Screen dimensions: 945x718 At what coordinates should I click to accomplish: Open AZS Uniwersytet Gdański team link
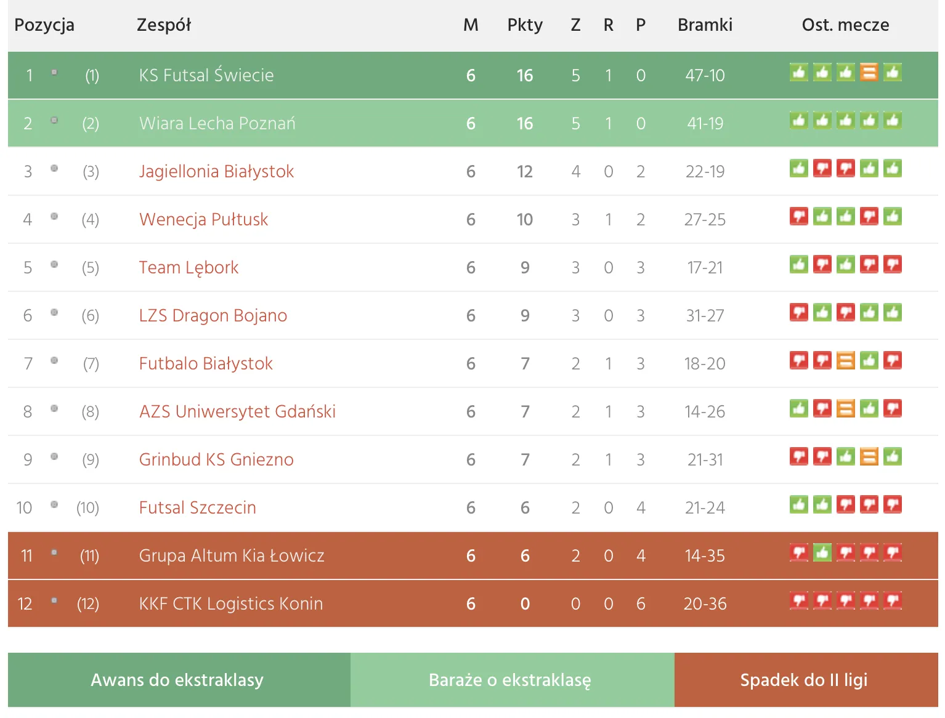tap(237, 411)
